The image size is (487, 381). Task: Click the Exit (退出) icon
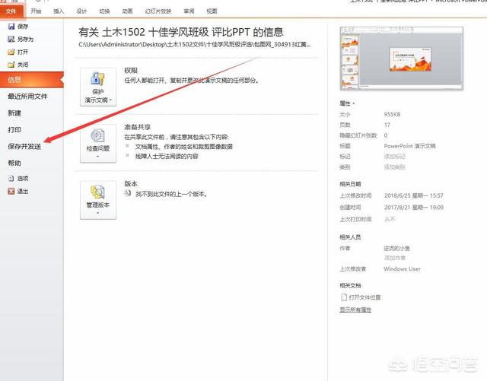(x=11, y=191)
